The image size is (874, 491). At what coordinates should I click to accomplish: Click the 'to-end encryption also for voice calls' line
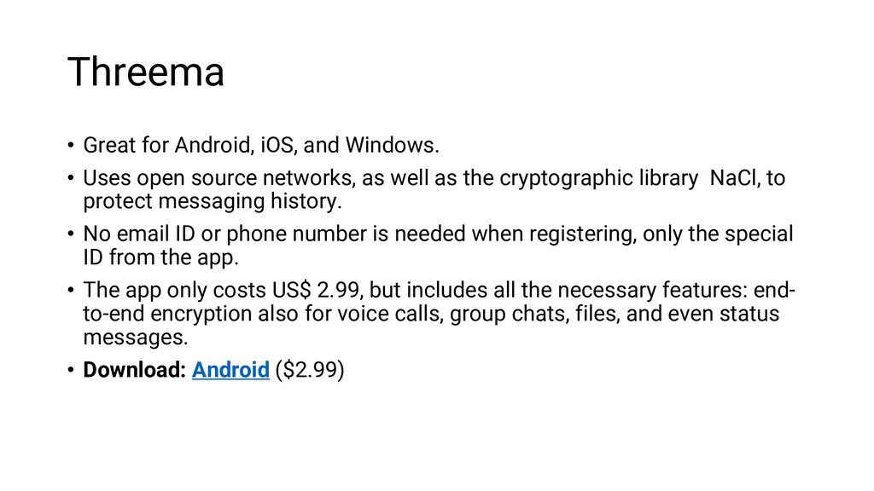coord(264,314)
